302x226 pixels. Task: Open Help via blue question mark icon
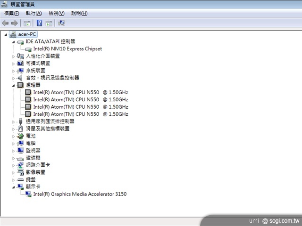pyautogui.click(x=39, y=23)
